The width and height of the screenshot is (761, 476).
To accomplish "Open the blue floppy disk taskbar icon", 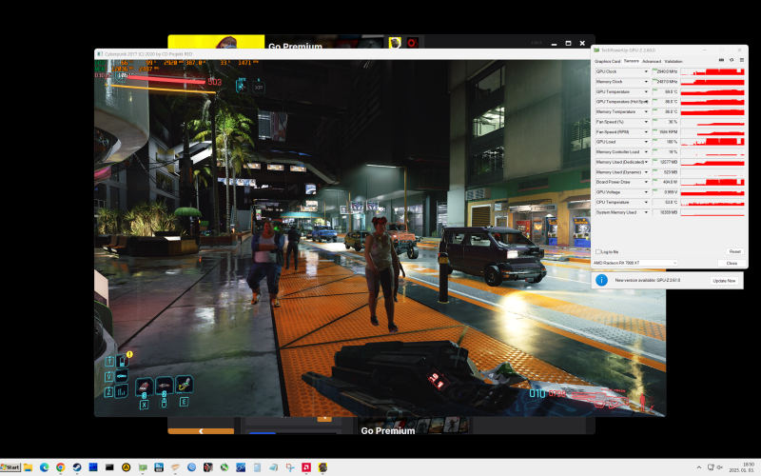I will [x=159, y=467].
